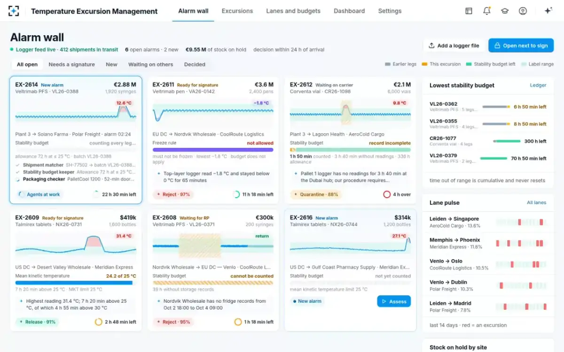
Task: Open the AI sparkle assistant icon
Action: click(548, 11)
